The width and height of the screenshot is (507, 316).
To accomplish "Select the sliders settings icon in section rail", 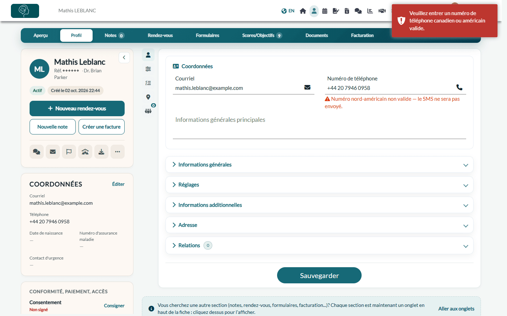I will coord(148,69).
